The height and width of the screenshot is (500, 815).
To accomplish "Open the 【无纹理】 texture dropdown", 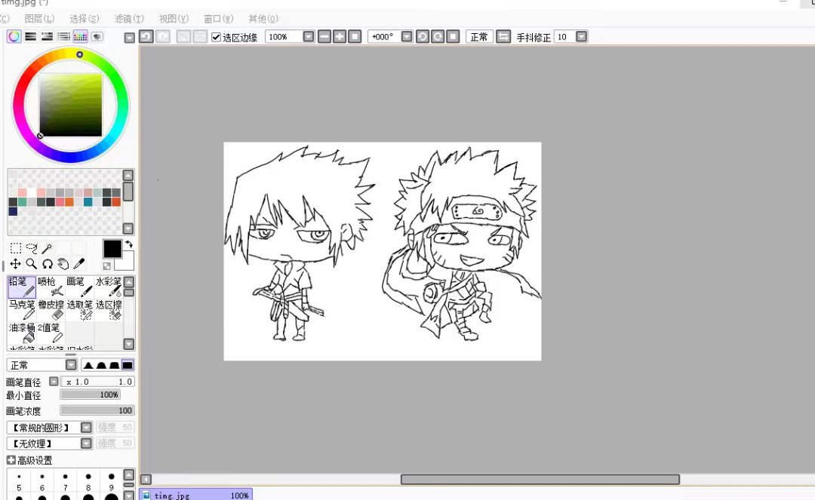I will (x=86, y=444).
